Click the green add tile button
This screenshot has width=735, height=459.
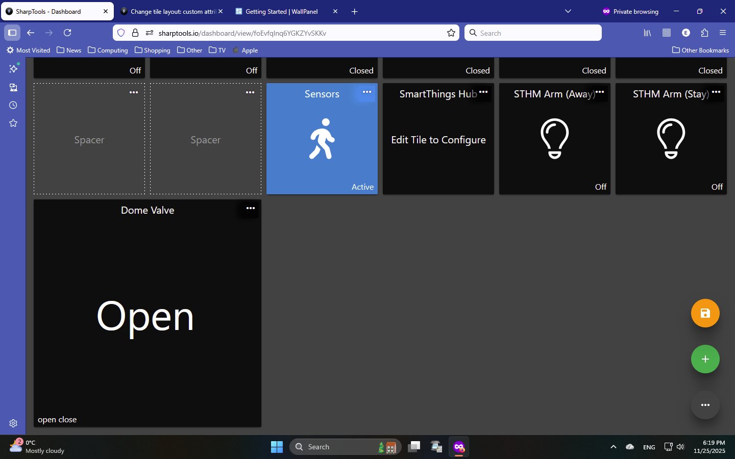point(705,359)
